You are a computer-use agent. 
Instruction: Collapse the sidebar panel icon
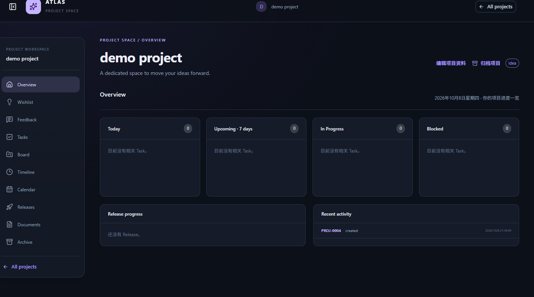[13, 7]
